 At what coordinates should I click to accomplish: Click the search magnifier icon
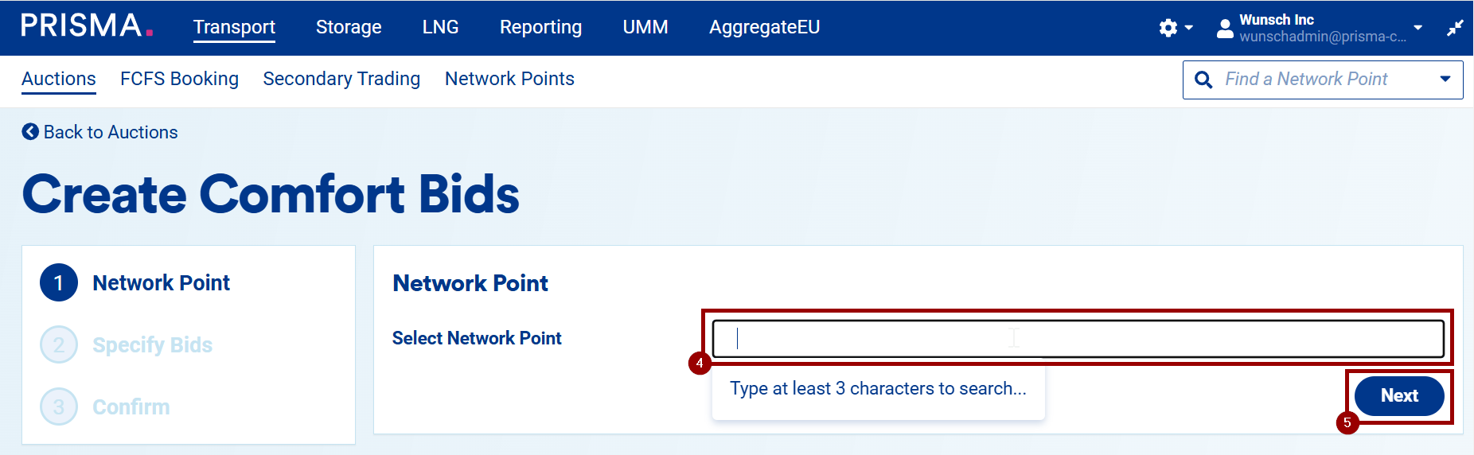1203,80
